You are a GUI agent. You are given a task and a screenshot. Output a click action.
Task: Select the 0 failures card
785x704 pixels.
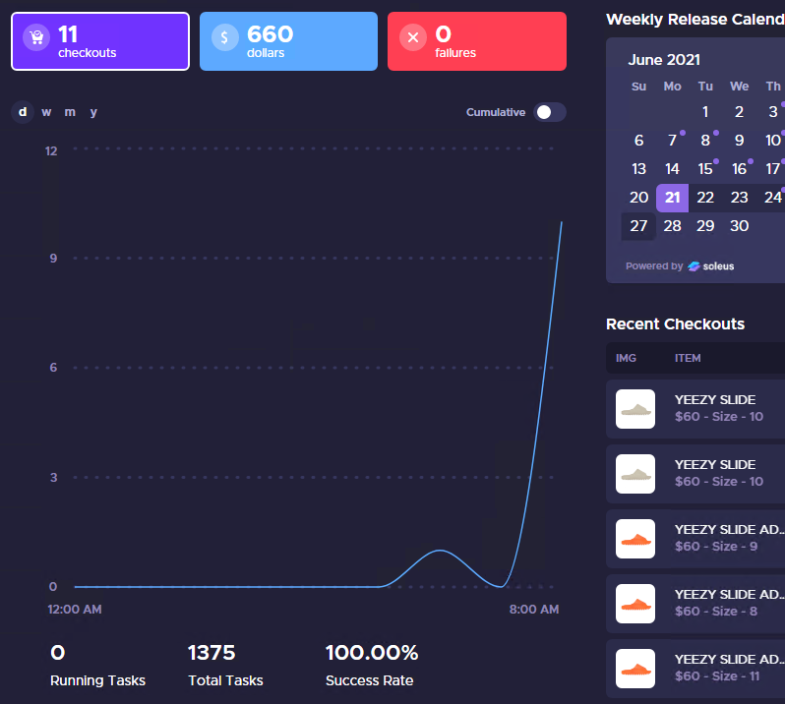(476, 41)
